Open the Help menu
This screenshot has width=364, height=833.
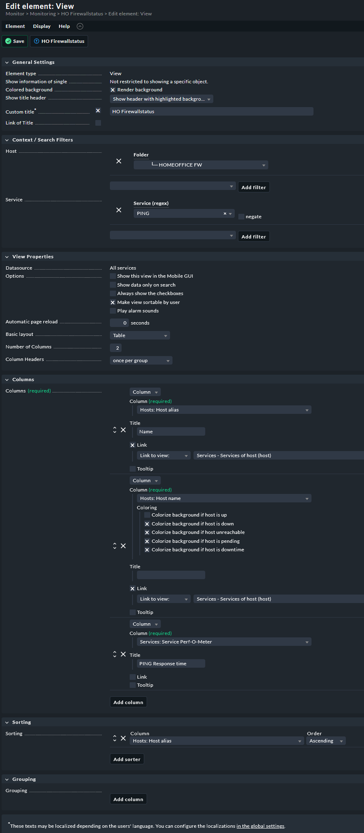pyautogui.click(x=64, y=26)
